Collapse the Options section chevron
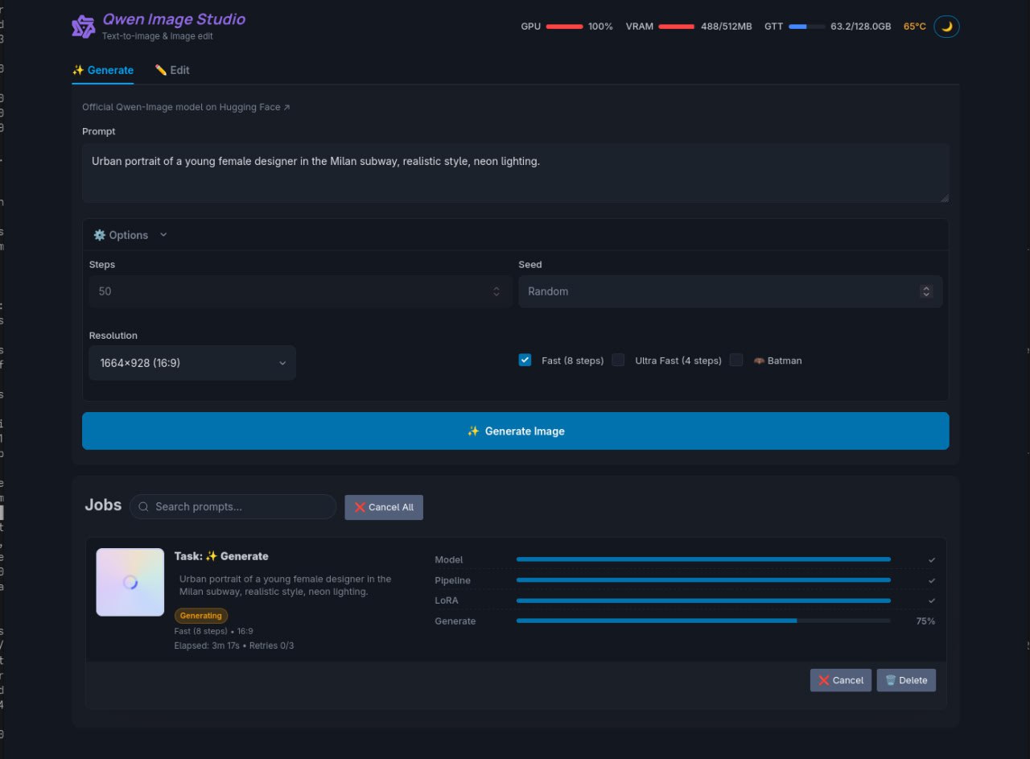The height and width of the screenshot is (759, 1030). click(163, 235)
